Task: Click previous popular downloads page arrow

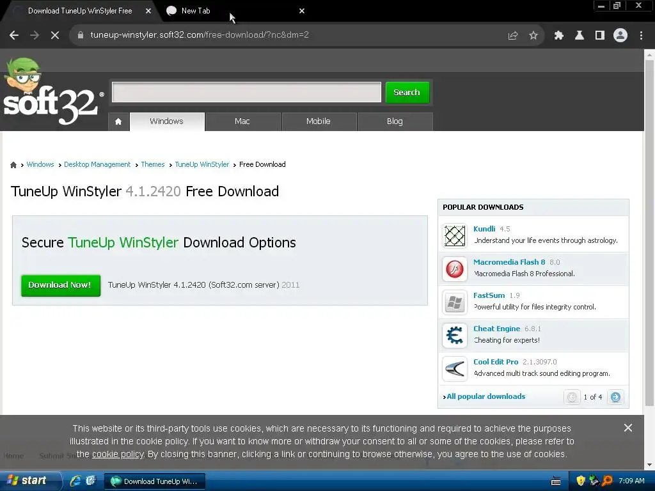Action: click(x=572, y=397)
